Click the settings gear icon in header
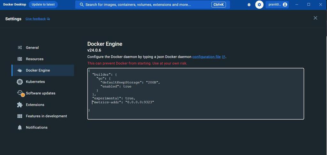 pyautogui.click(x=259, y=4)
